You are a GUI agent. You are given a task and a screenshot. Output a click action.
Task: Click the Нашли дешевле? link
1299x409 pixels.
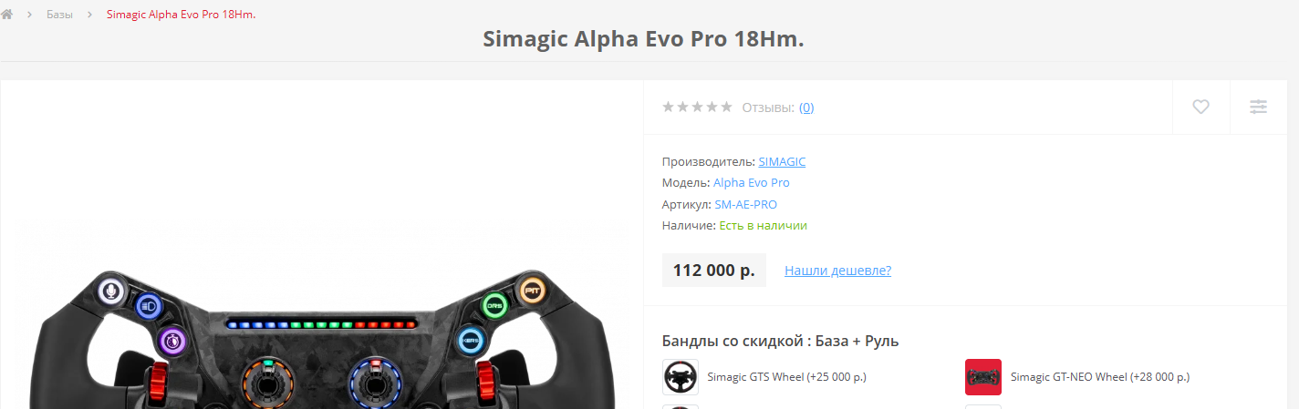click(837, 271)
